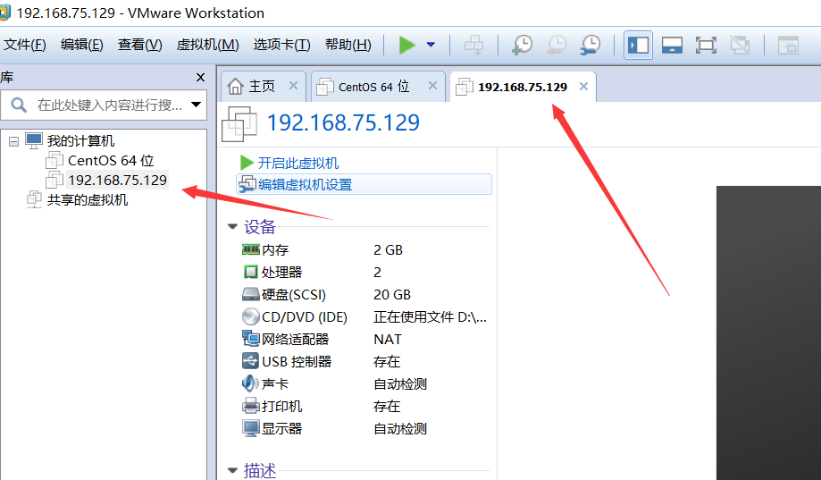The width and height of the screenshot is (821, 480).
Task: Click the revert to snapshot icon
Action: click(556, 45)
